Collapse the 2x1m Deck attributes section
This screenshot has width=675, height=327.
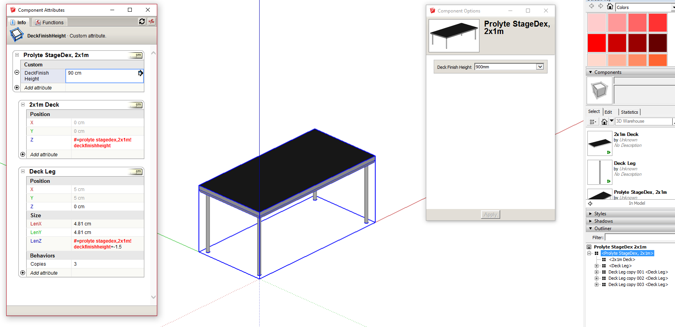23,105
